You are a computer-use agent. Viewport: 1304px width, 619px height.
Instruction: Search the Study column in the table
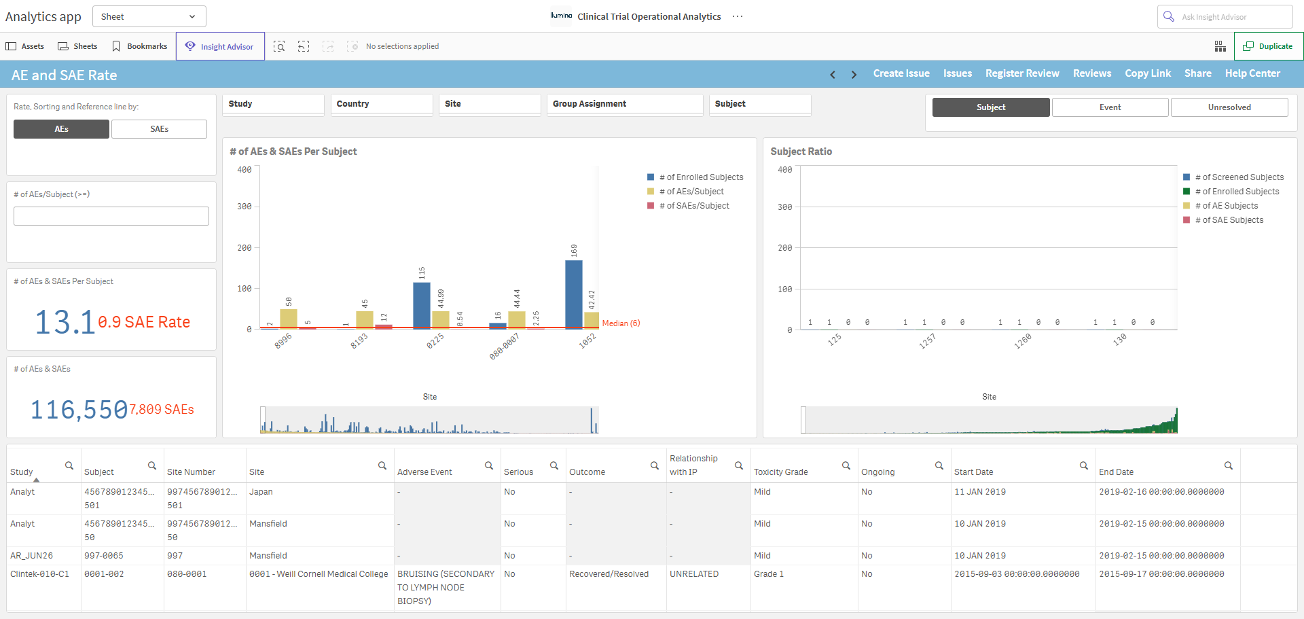[x=69, y=465]
